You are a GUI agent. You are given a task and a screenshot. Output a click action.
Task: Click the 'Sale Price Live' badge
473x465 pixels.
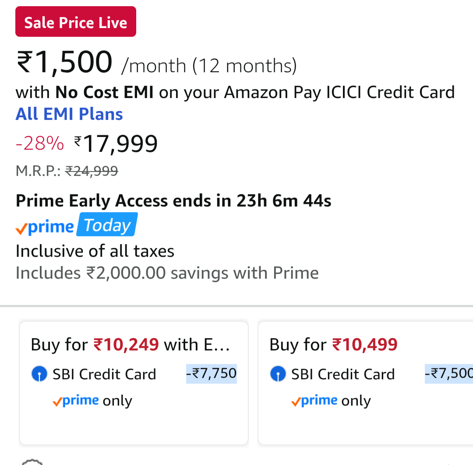pos(75,21)
